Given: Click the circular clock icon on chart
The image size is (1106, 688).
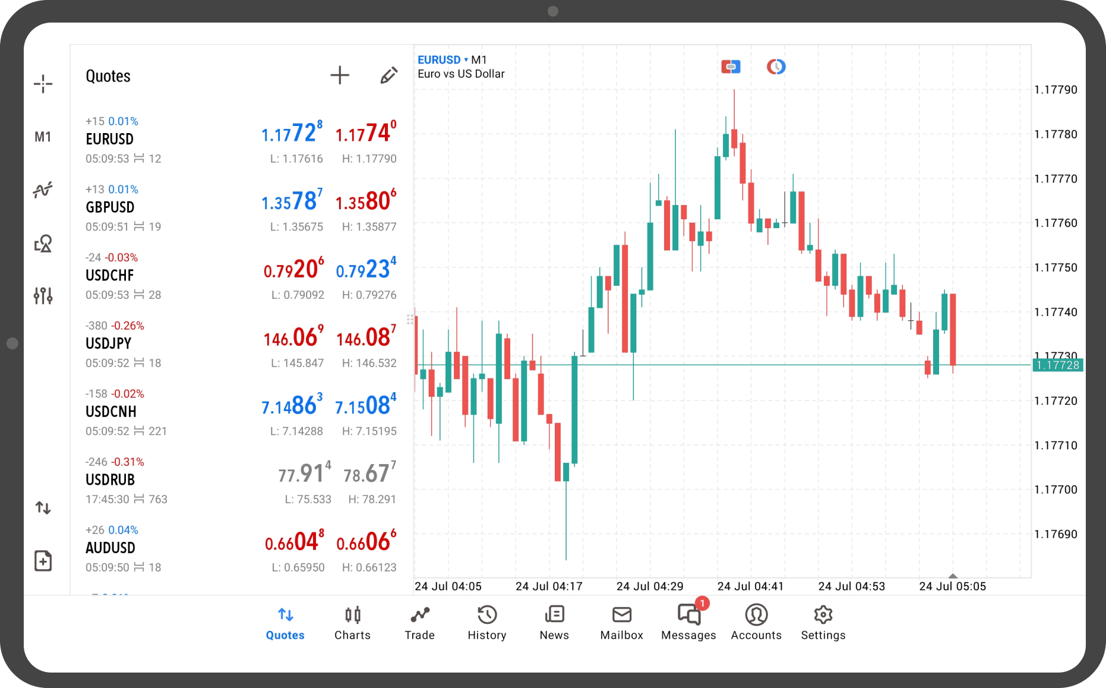Looking at the screenshot, I should [x=776, y=67].
